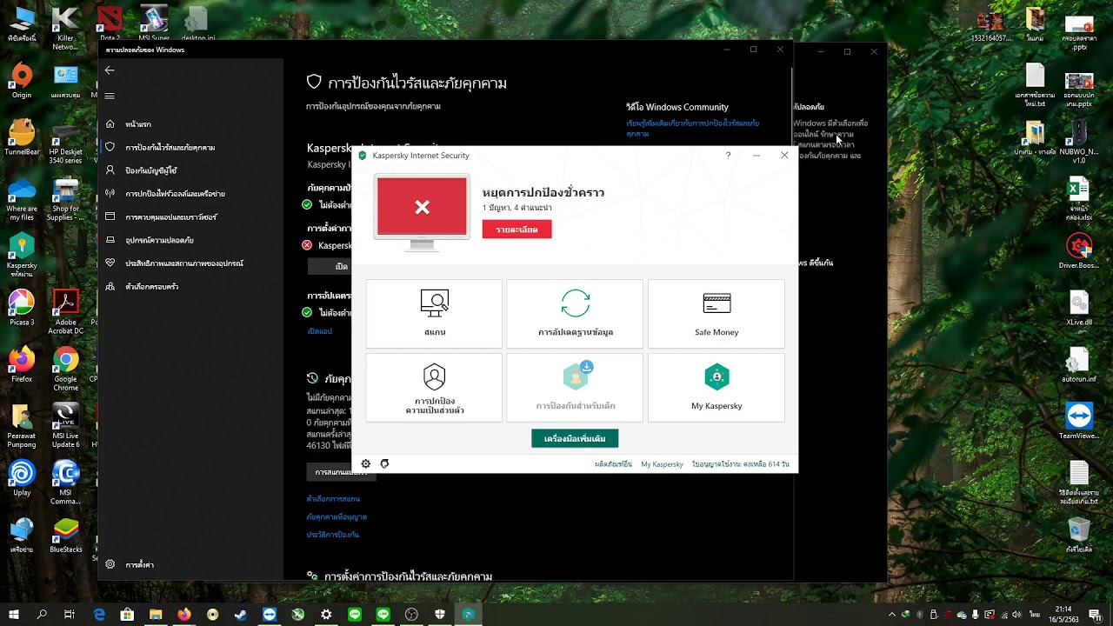The image size is (1113, 626).
Task: Open the My Kaspersky link in the footer
Action: tap(662, 464)
